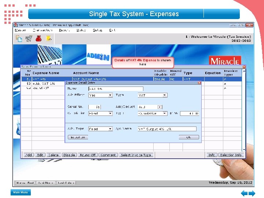Close the Sales Expense Name window
Image resolution: width=264 pixels, height=198 pixels.
(244, 67)
